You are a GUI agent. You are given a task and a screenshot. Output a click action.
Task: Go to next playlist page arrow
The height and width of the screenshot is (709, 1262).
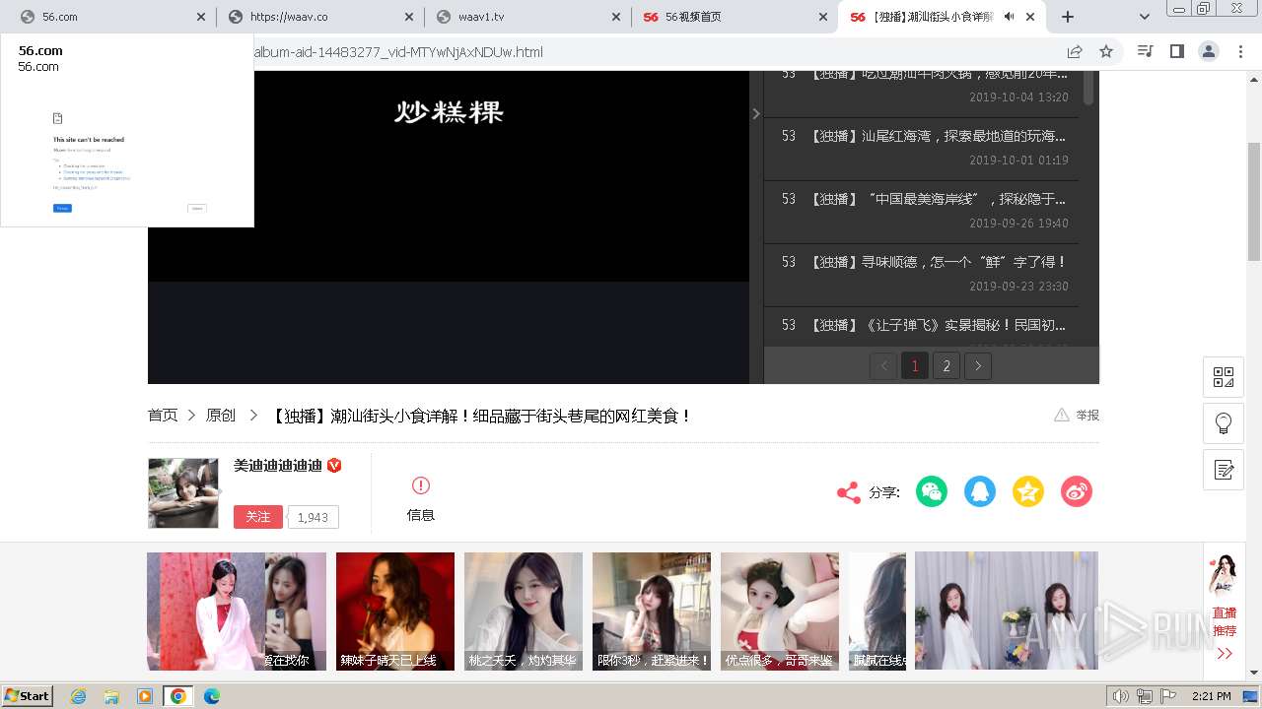pyautogui.click(x=978, y=366)
